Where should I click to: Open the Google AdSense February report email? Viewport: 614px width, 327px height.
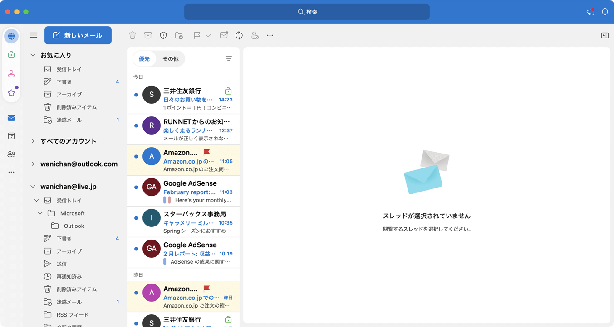pyautogui.click(x=183, y=191)
